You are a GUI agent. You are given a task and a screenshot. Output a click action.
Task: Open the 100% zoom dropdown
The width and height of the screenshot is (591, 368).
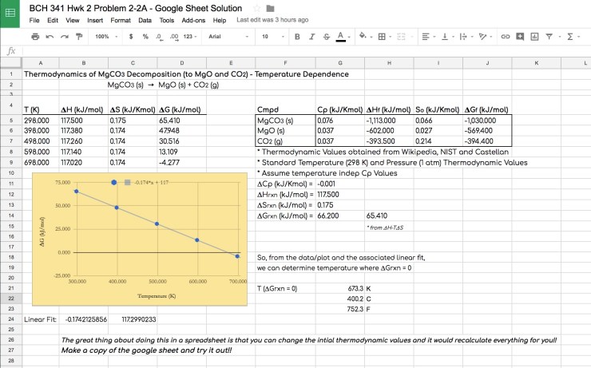(x=106, y=37)
